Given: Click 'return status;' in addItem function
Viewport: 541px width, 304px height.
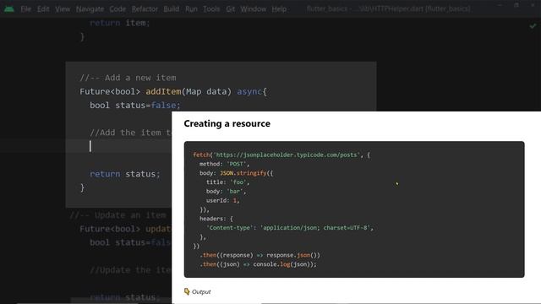Looking at the screenshot, I should [x=125, y=174].
